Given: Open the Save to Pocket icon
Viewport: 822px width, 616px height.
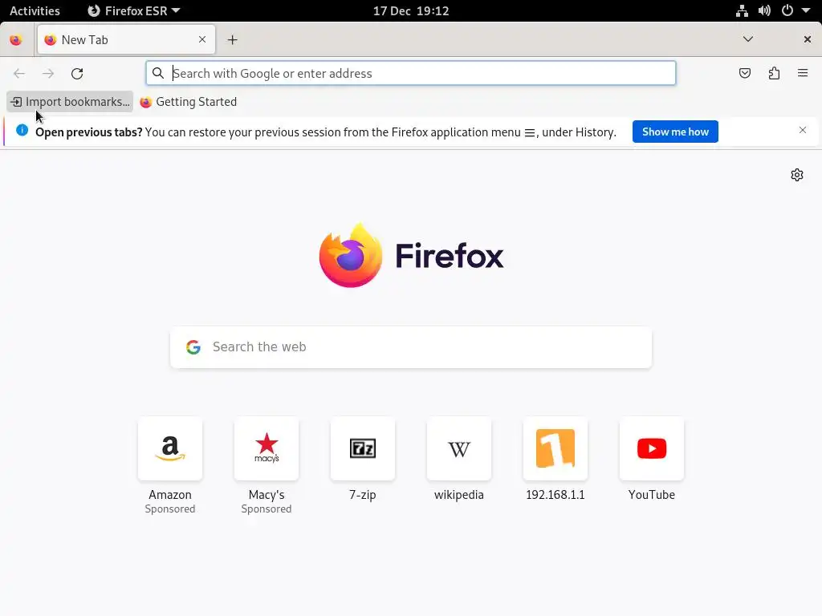Looking at the screenshot, I should tap(745, 73).
